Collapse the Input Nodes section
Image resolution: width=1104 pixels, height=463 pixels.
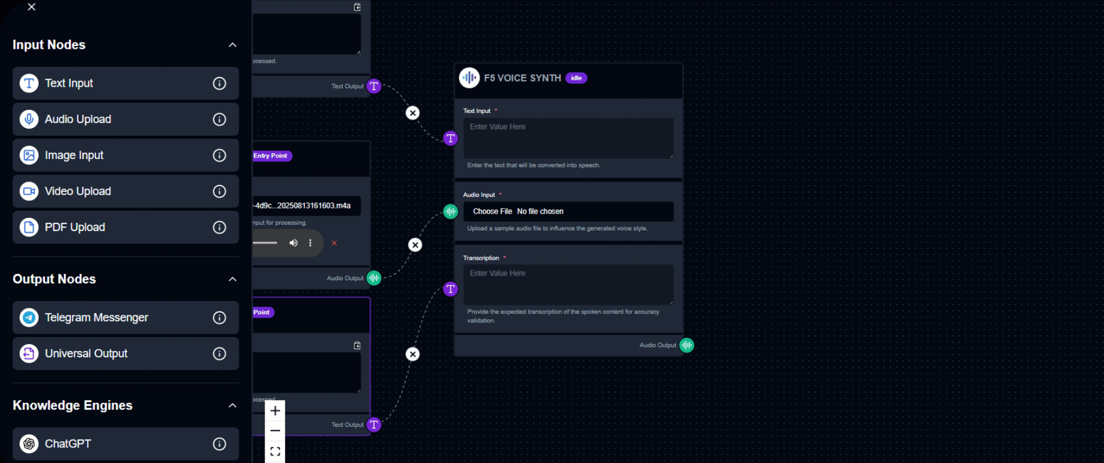tap(232, 45)
